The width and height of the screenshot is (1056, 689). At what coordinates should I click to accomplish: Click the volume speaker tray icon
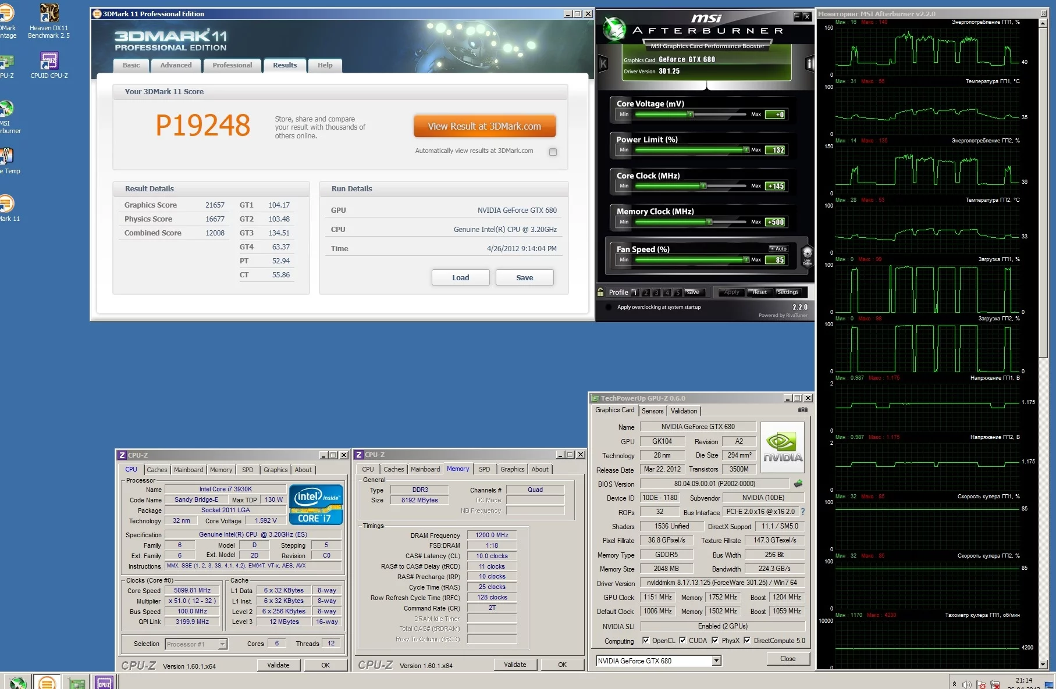tap(966, 684)
